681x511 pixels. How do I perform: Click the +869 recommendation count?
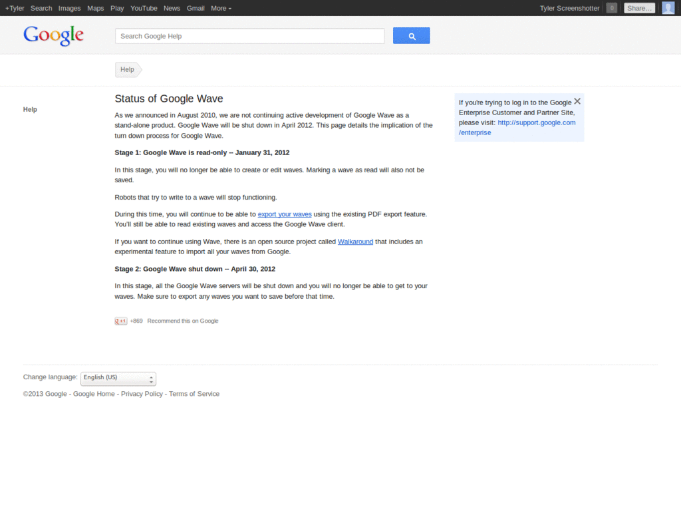[x=136, y=321]
